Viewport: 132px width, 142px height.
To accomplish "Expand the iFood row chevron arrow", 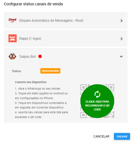I will 122,21.
